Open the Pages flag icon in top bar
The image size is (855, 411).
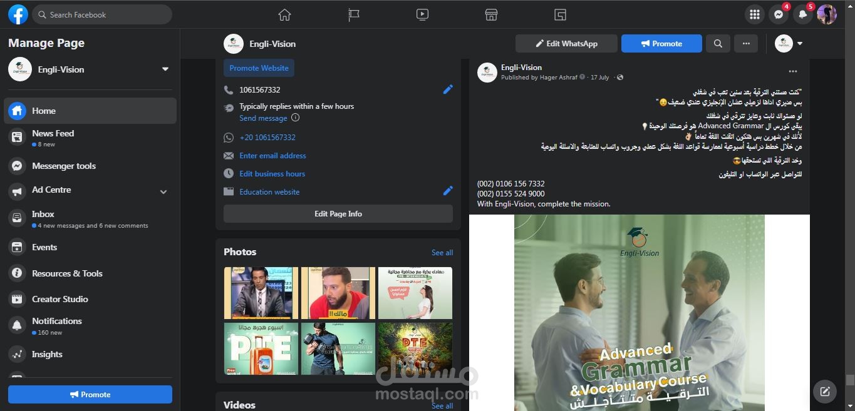(x=354, y=14)
